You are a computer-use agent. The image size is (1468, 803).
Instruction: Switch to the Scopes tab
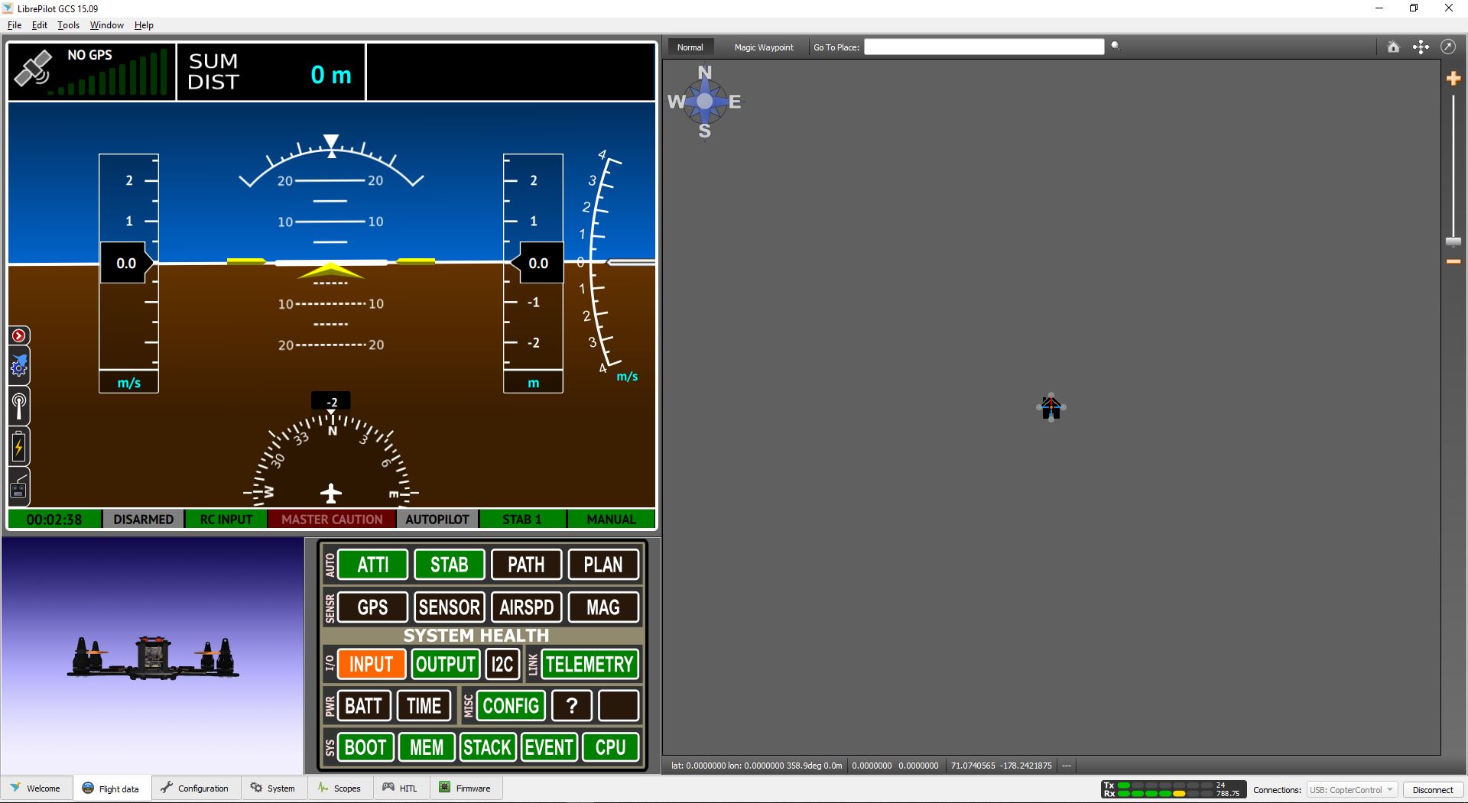tap(340, 788)
